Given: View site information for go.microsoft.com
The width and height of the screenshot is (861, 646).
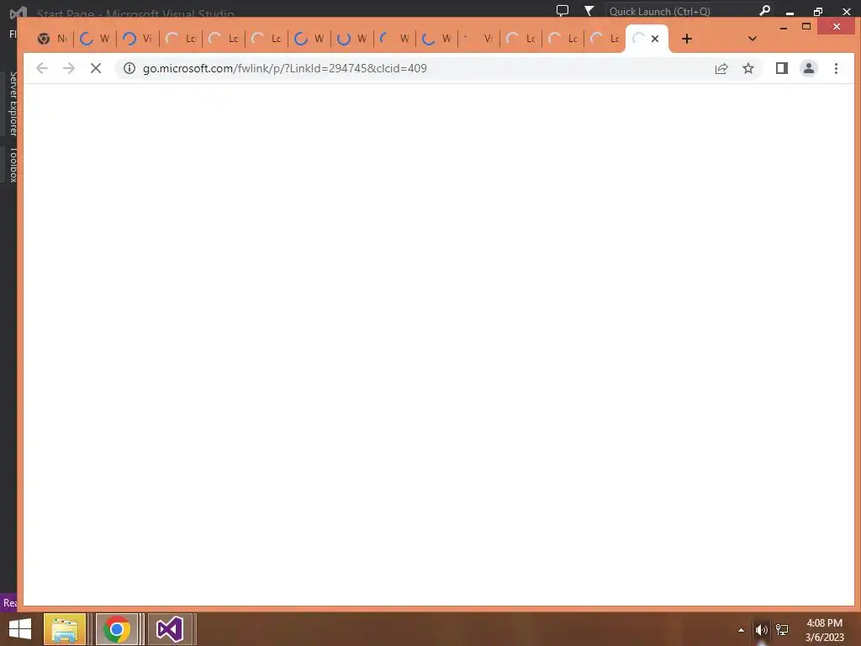Looking at the screenshot, I should pos(129,68).
